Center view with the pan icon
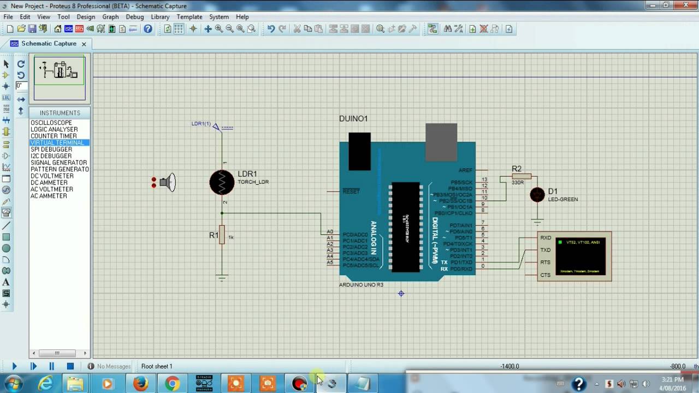Image resolution: width=699 pixels, height=393 pixels. [x=208, y=29]
